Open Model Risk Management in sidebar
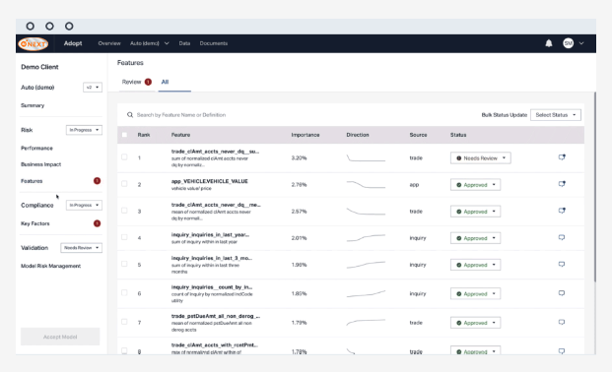Screen dimensions: 612x372 pyautogui.click(x=50, y=266)
